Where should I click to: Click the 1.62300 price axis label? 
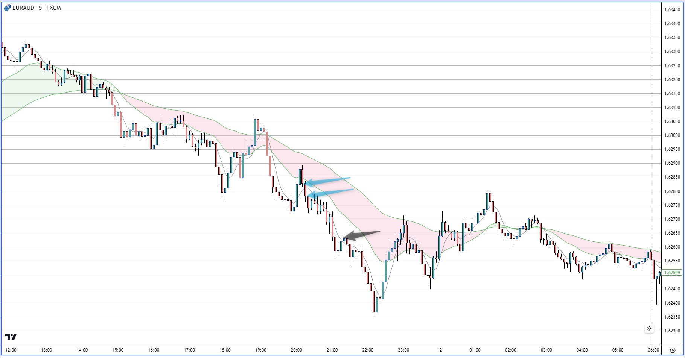click(x=672, y=331)
